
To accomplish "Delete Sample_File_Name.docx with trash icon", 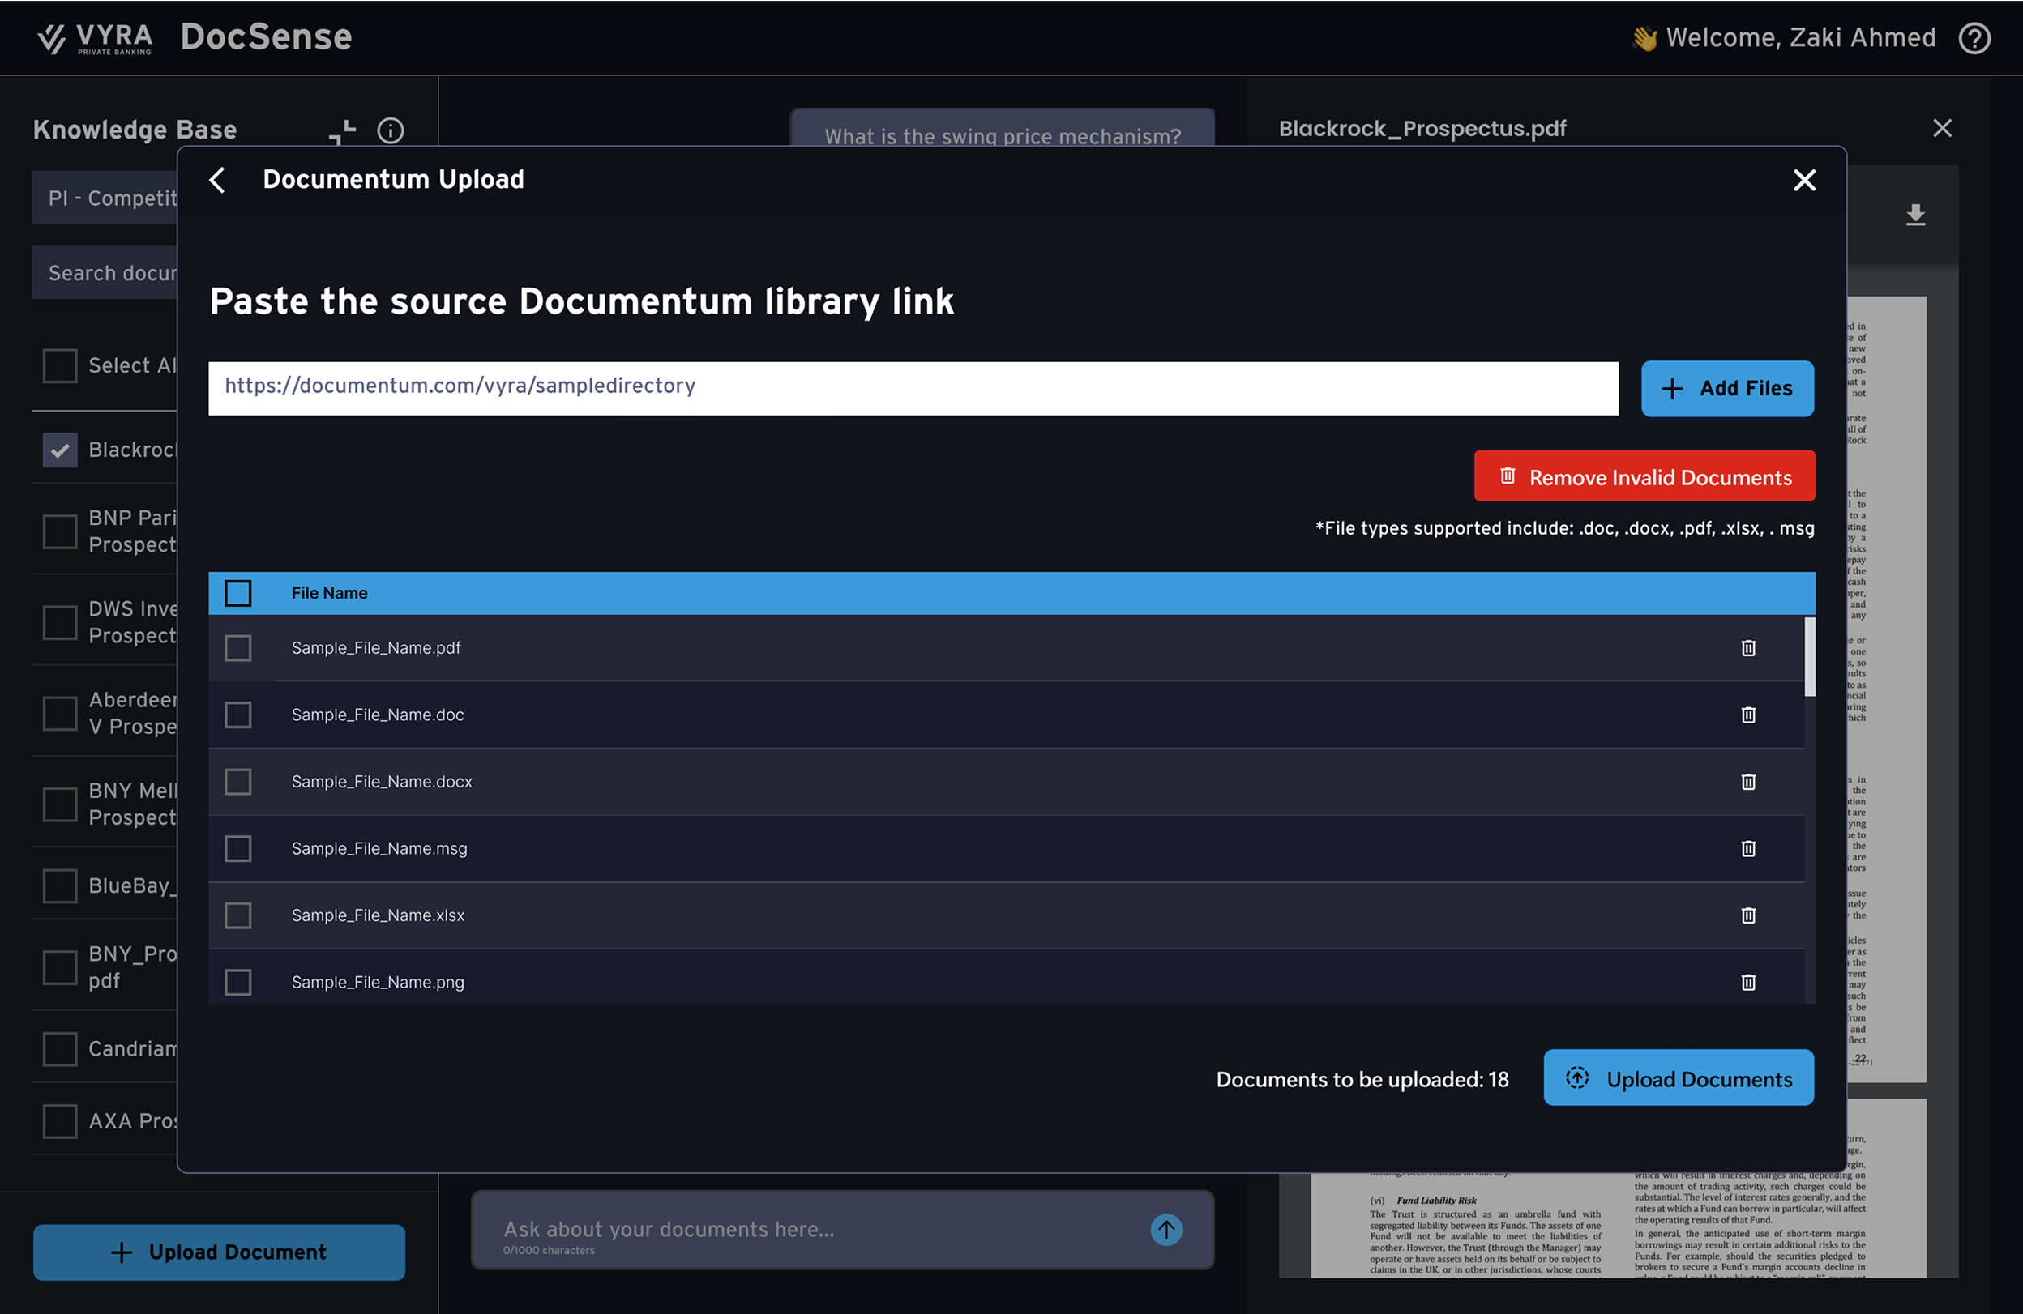I will 1748,782.
